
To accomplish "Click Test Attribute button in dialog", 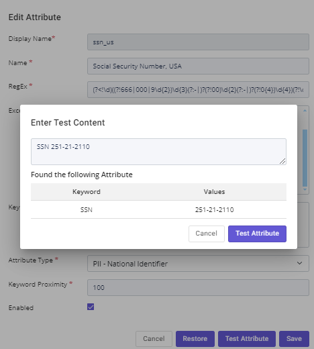I will pos(257,234).
